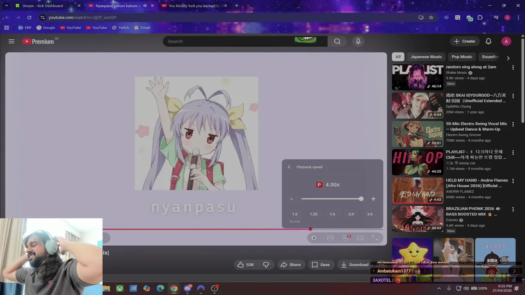
Task: Dislike the video with thumbs down
Action: coord(266,265)
